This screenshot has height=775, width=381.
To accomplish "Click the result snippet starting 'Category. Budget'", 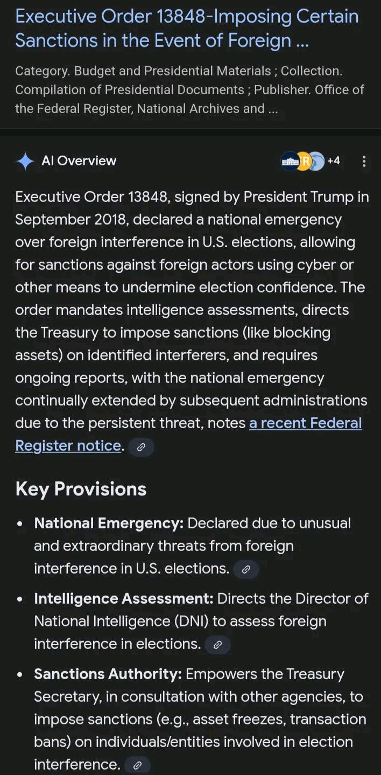I will [x=179, y=71].
